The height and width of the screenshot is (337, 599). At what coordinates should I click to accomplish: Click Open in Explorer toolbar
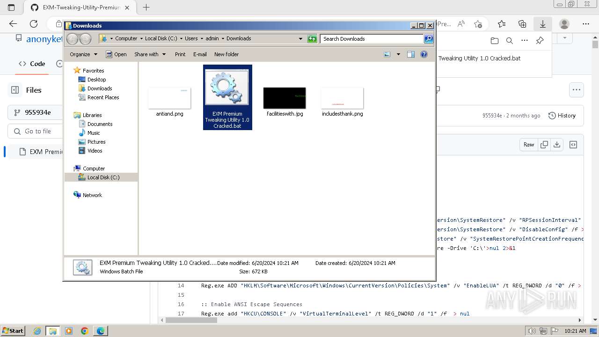(x=116, y=54)
